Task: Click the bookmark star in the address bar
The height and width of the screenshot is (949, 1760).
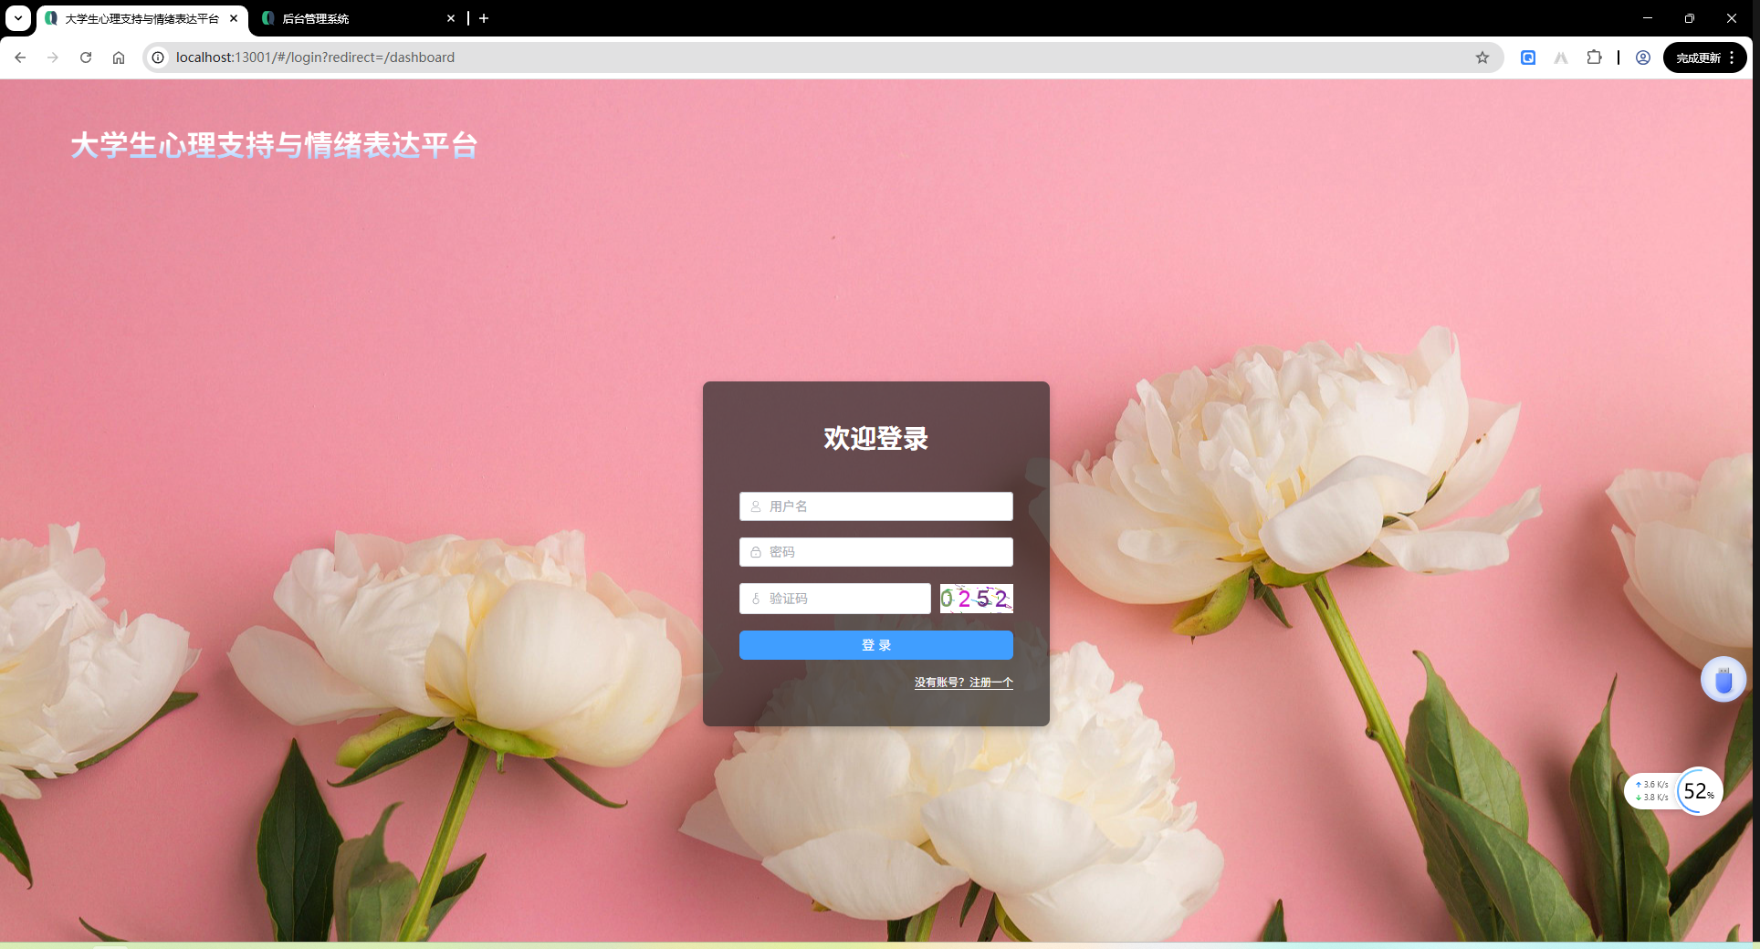Action: pyautogui.click(x=1482, y=57)
